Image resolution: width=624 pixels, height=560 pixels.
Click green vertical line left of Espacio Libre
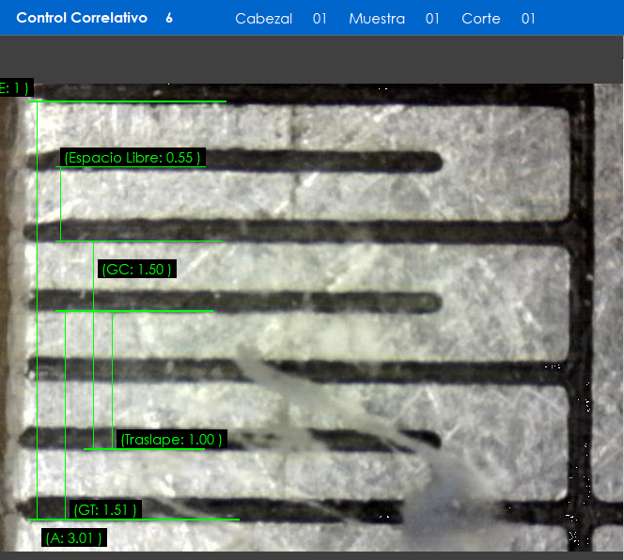tap(60, 204)
